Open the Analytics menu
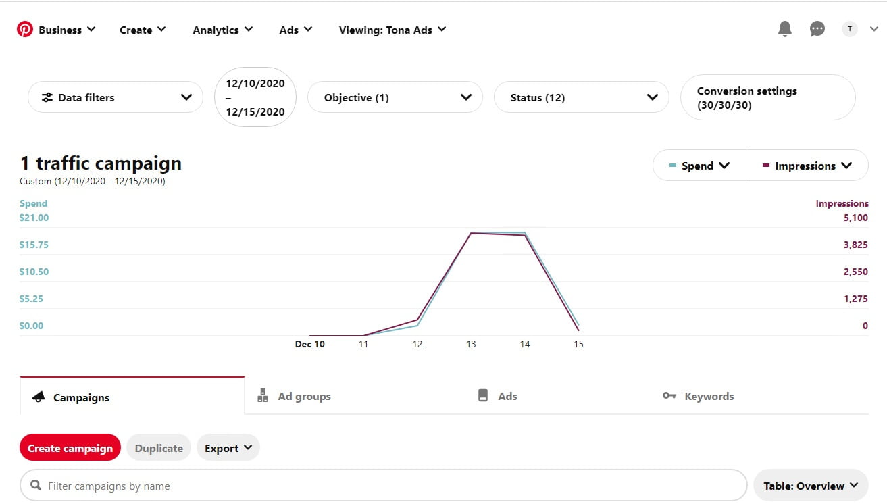The height and width of the screenshot is (504, 887). [222, 30]
